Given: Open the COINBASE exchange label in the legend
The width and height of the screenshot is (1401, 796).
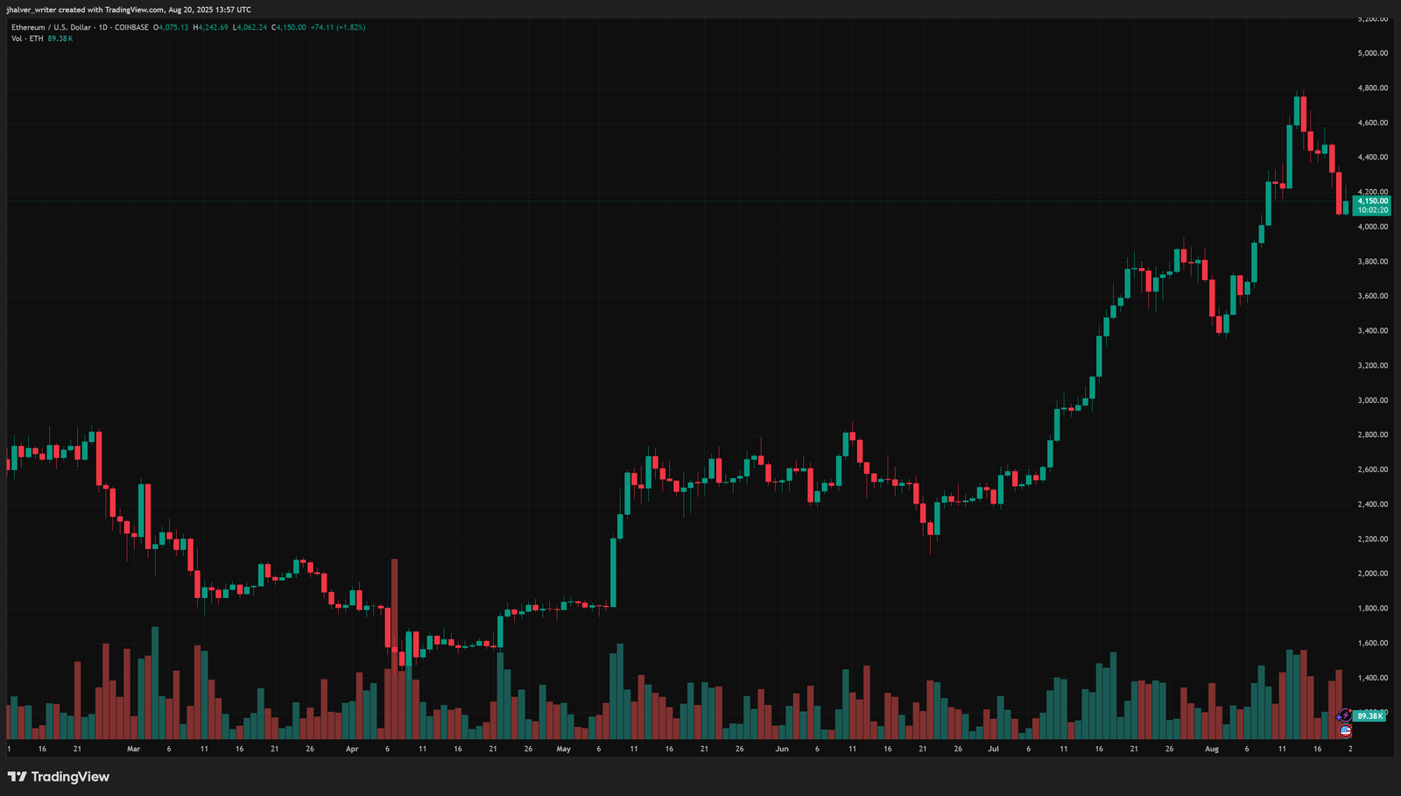Looking at the screenshot, I should pos(131,27).
